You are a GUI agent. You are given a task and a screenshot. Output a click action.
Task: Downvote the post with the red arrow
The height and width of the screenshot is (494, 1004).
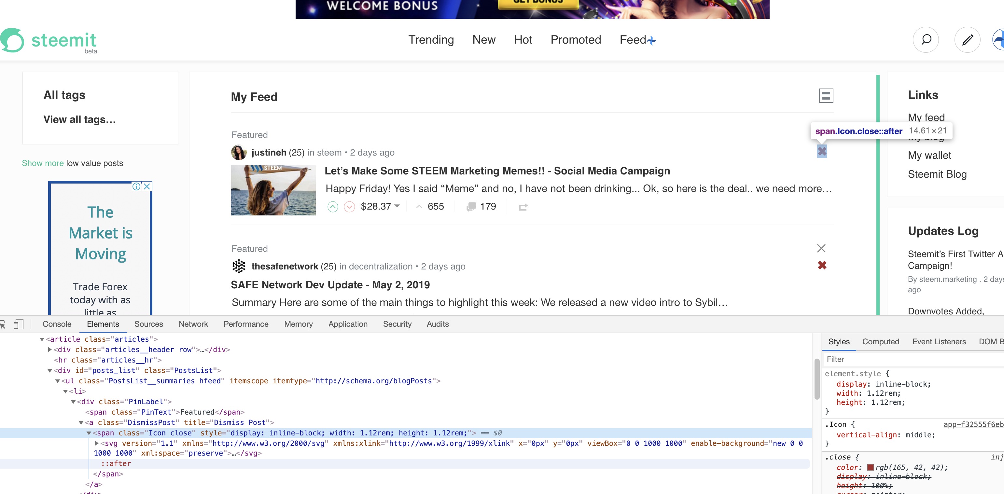tap(350, 206)
